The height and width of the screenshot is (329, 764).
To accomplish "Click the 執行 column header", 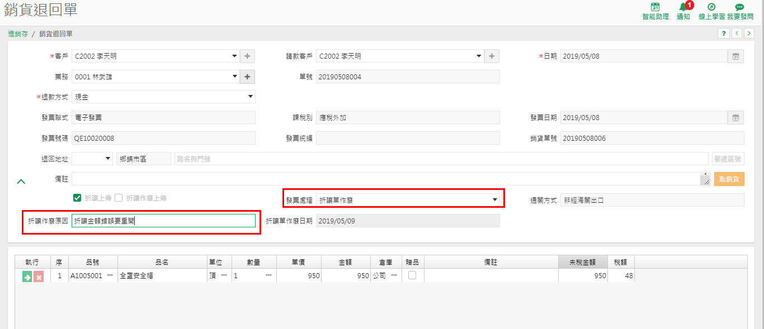I will click(x=32, y=262).
